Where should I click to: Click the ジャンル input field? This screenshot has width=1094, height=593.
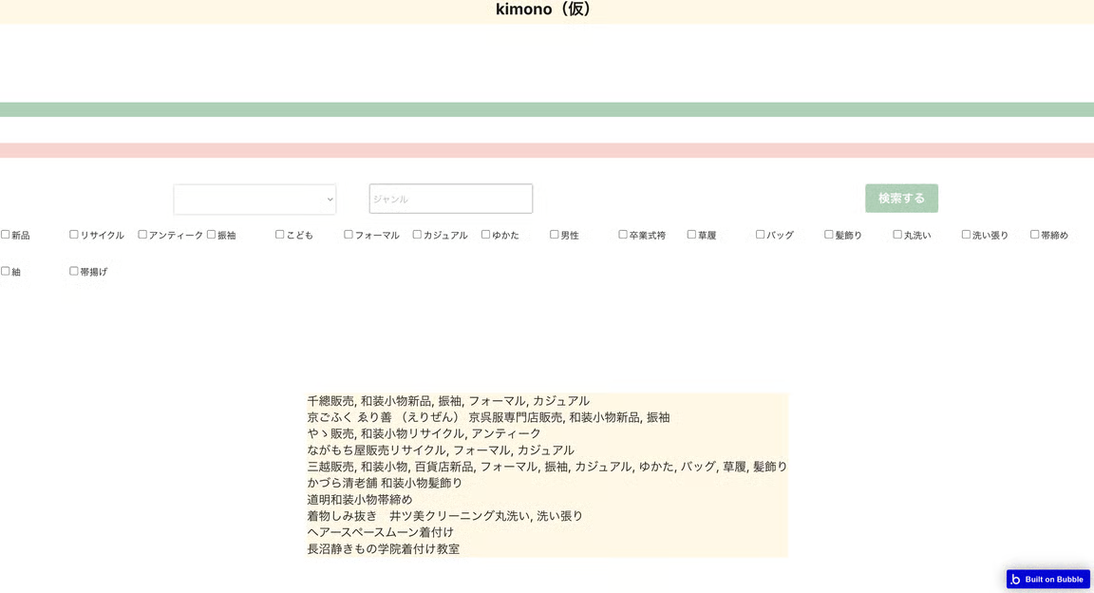tap(450, 199)
